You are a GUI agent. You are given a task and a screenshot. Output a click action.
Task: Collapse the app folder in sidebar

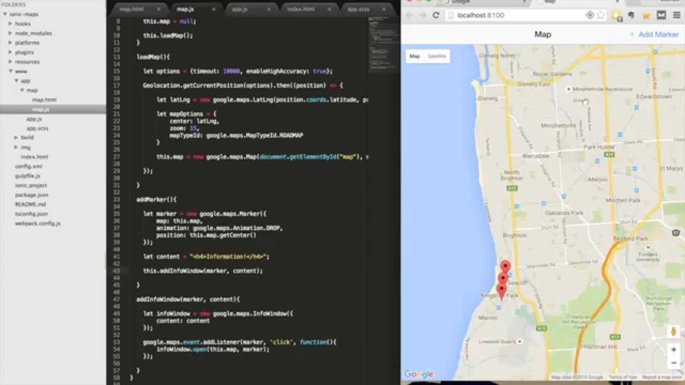[x=16, y=81]
